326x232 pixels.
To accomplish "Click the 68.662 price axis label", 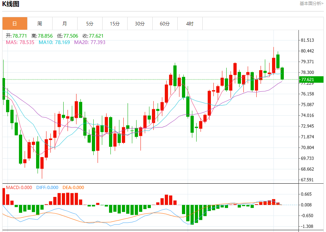I will coord(307,169).
